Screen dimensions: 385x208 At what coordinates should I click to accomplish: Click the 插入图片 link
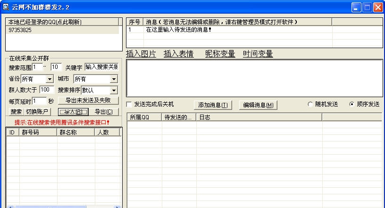[141, 54]
